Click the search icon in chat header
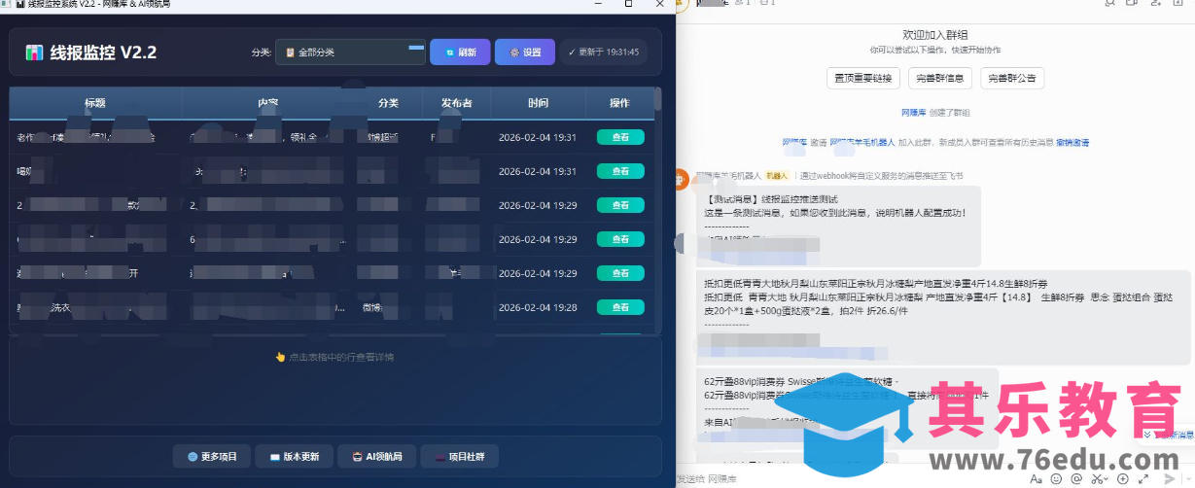This screenshot has height=488, width=1195. 1109,3
